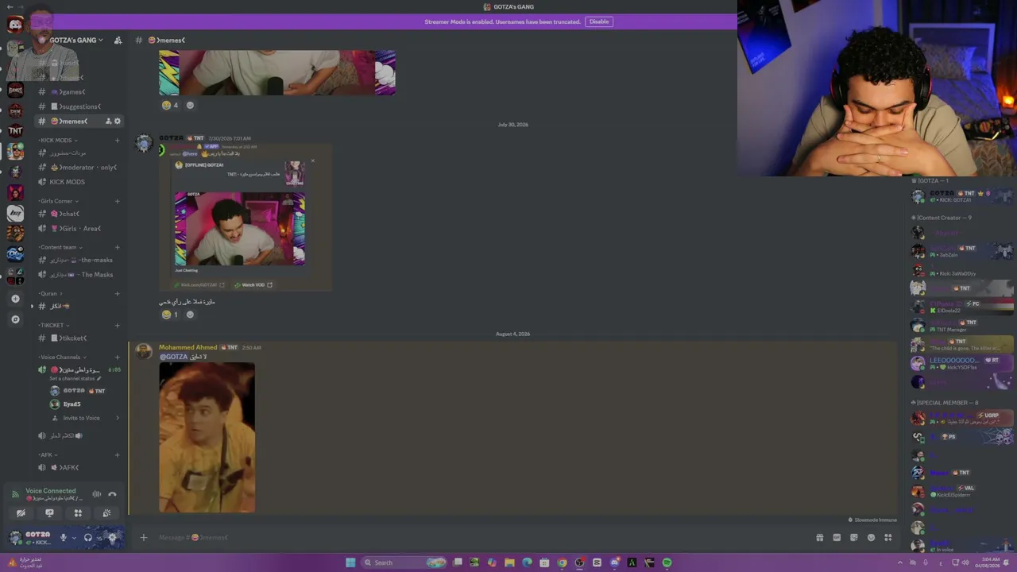Select the memes channel
The width and height of the screenshot is (1017, 572).
click(72, 122)
